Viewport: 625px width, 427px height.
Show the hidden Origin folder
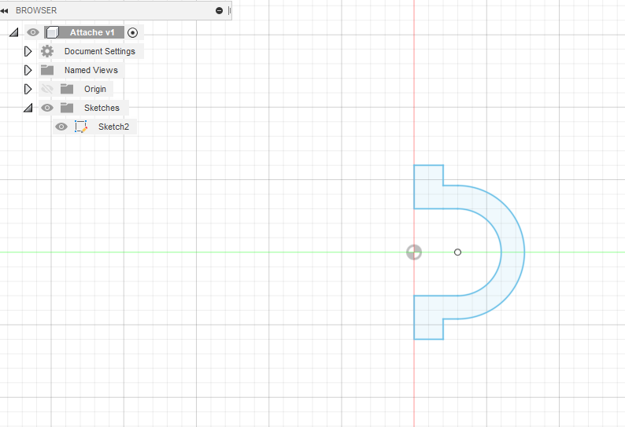tap(47, 89)
